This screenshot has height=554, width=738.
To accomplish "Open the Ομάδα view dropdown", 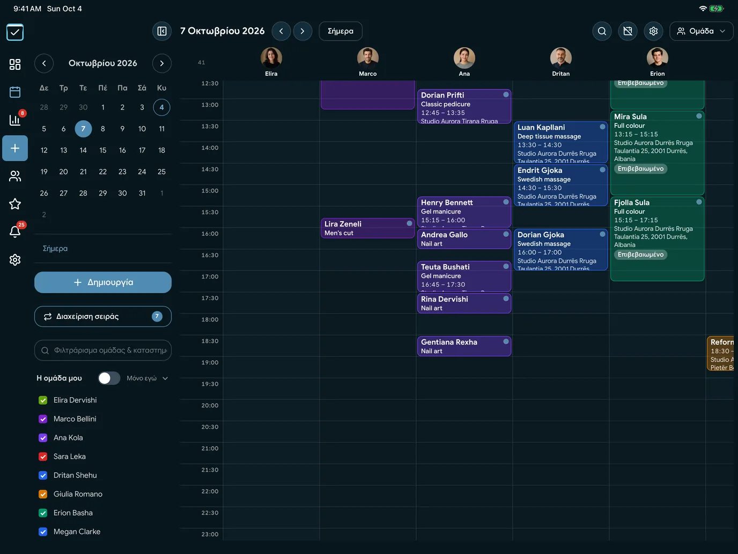I will coord(702,31).
